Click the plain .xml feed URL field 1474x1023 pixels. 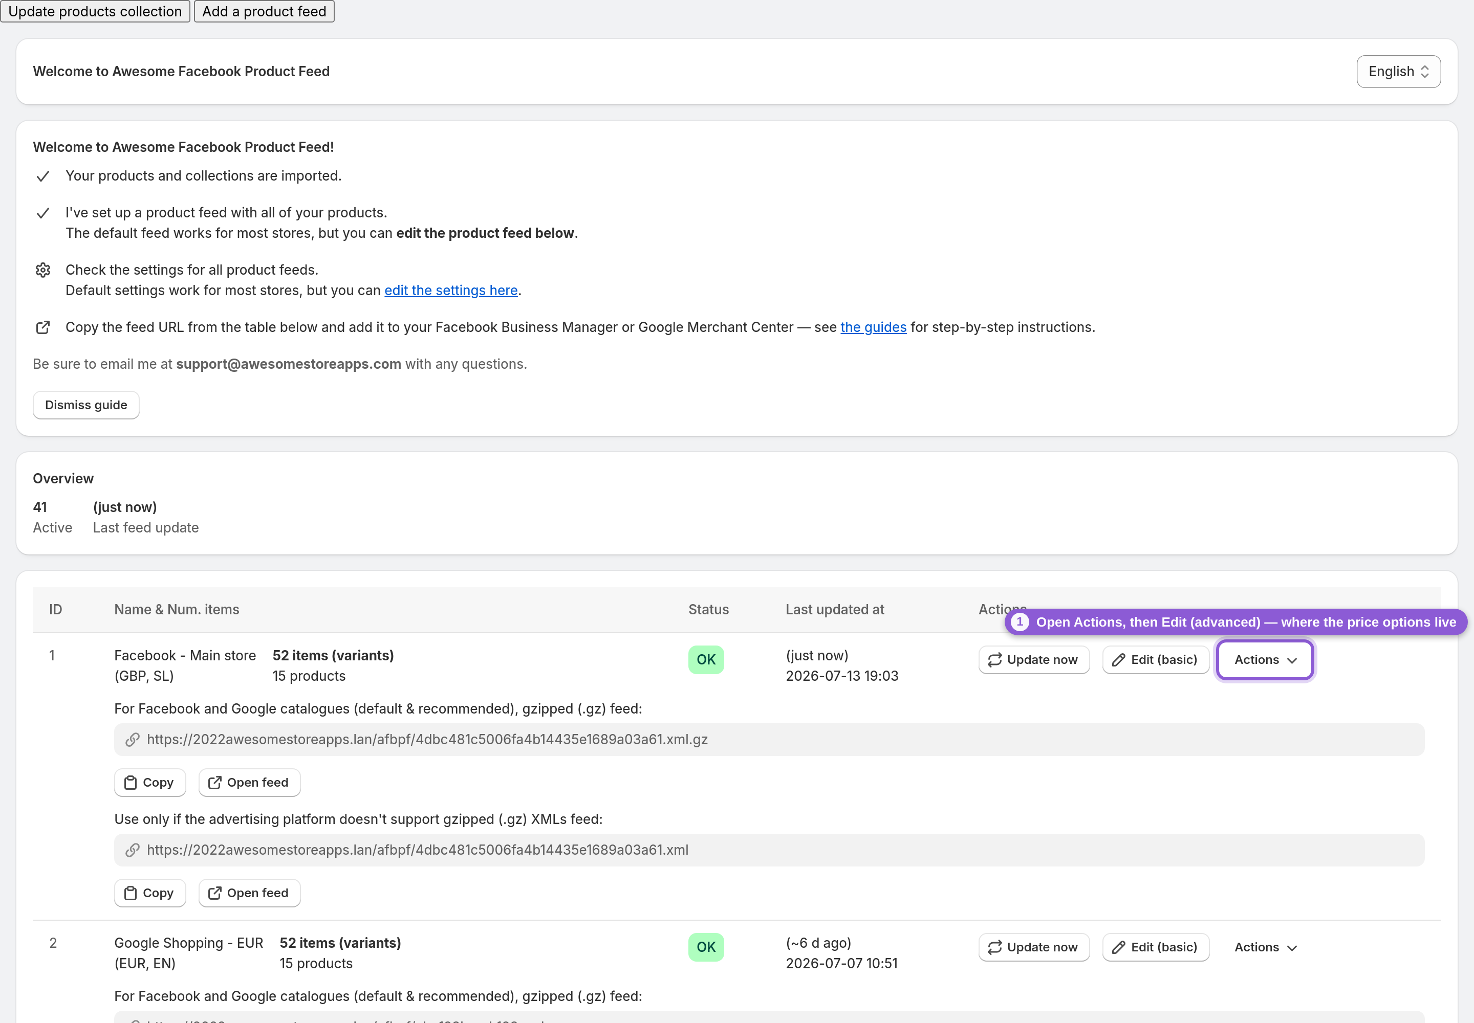point(769,850)
